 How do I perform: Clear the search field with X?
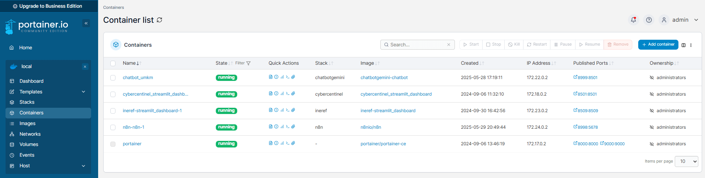coord(449,44)
